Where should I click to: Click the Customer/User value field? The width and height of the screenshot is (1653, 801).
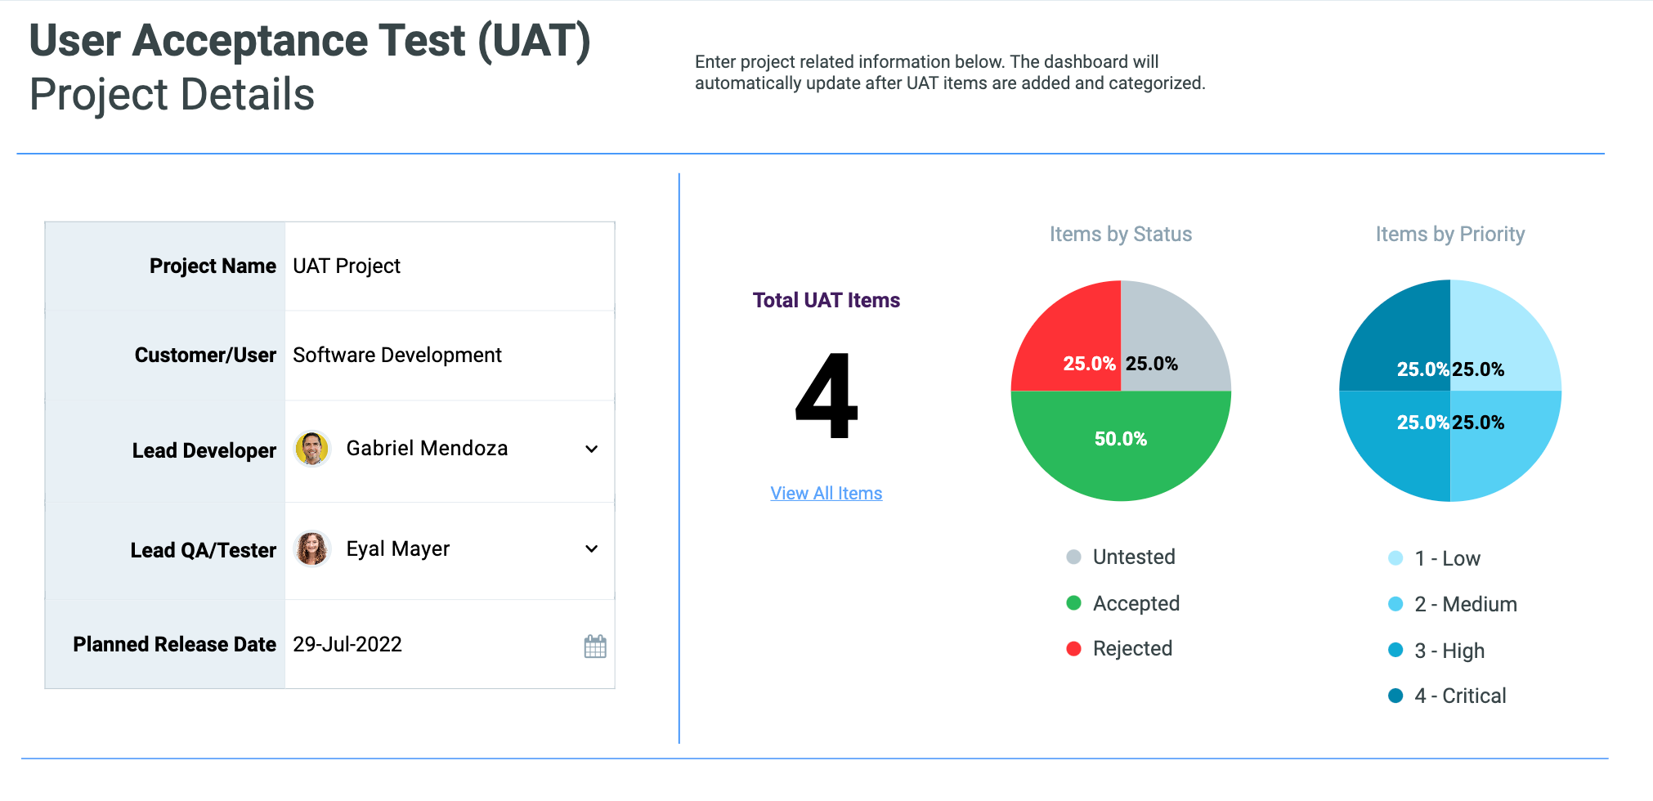tap(449, 356)
